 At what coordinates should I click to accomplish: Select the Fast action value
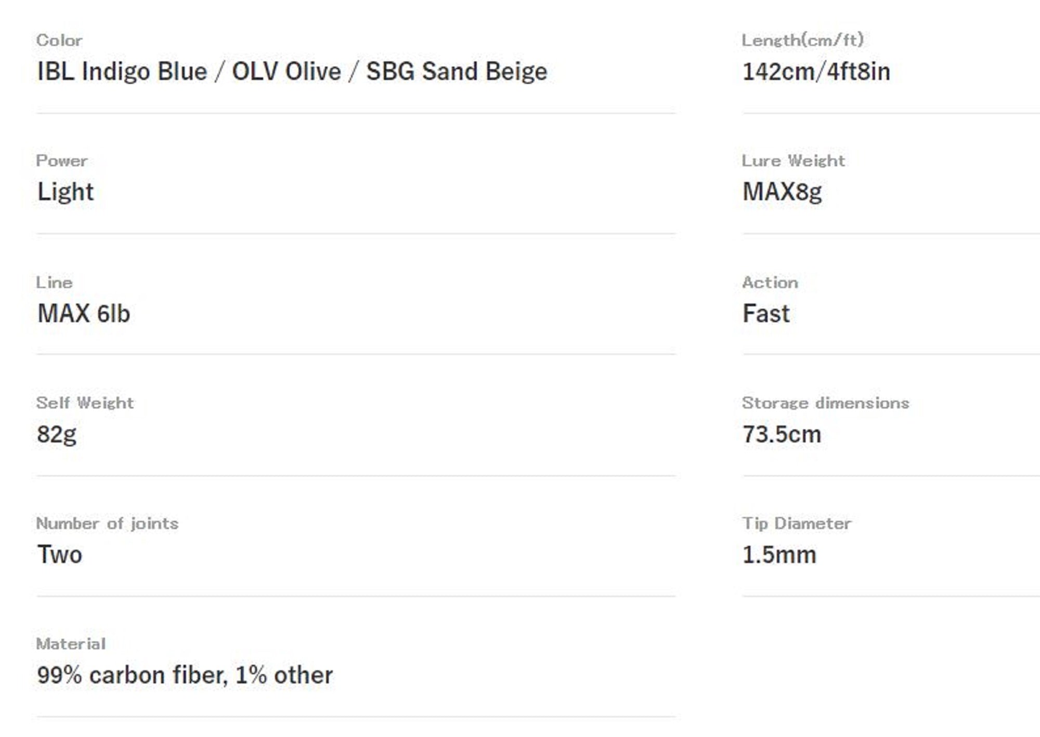766,313
